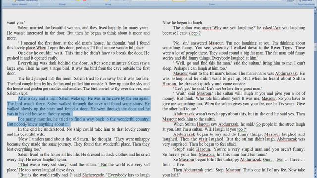The width and height of the screenshot is (317, 178).
Task: Click the word 'Stop!' before 'said Haroun'
Action: click(x=179, y=149)
